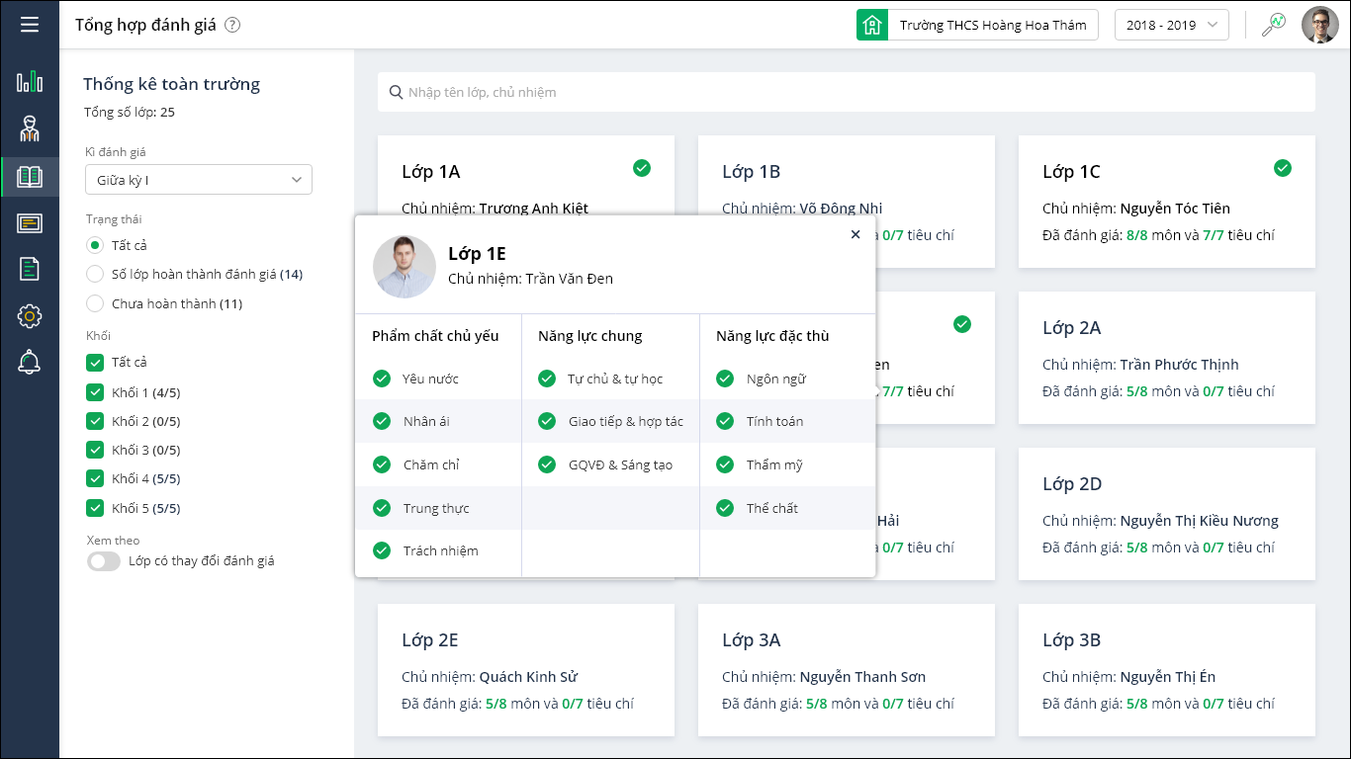Click the search analytics icon in header
Viewport: 1351px width, 759px height.
(x=1273, y=25)
